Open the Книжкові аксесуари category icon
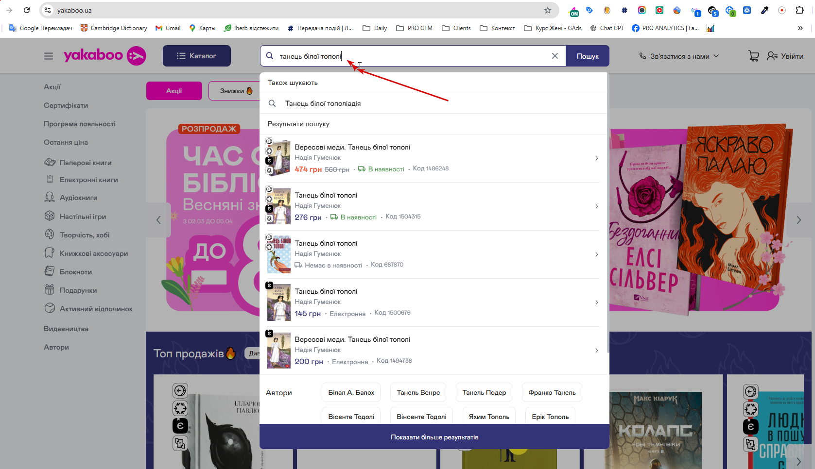Viewport: 815px width, 469px height. 50,253
